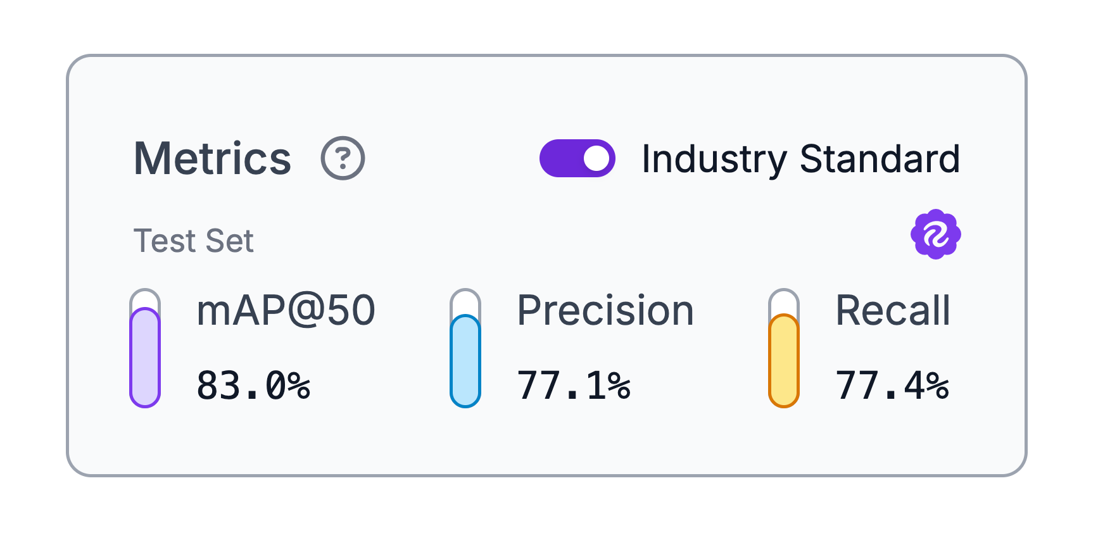Click the purple mAP@50 gauge bar
Screen dimensions: 1098x533
(x=145, y=358)
